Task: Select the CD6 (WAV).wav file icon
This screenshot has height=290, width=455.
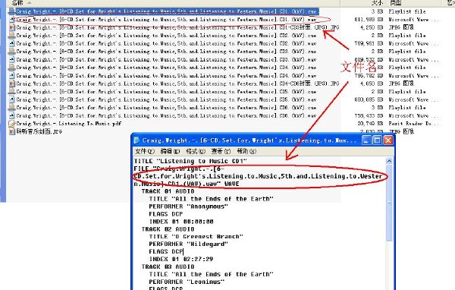Action: (11, 115)
